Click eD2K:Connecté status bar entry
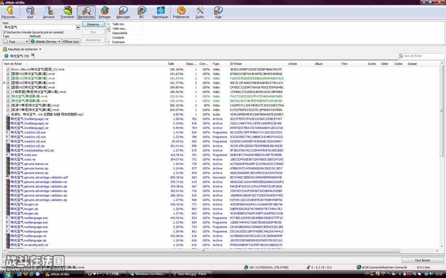The image size is (446, 278). click(382, 267)
